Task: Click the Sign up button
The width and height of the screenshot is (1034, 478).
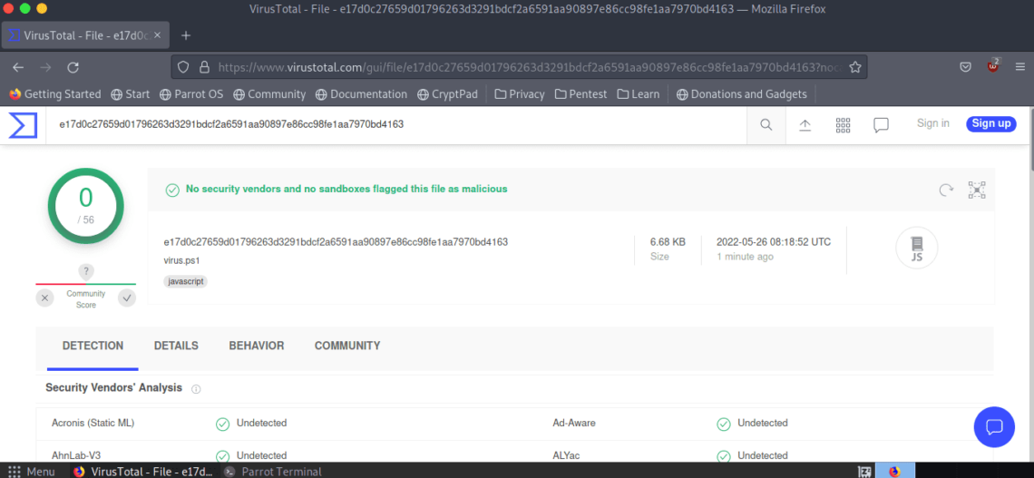Action: pyautogui.click(x=990, y=123)
